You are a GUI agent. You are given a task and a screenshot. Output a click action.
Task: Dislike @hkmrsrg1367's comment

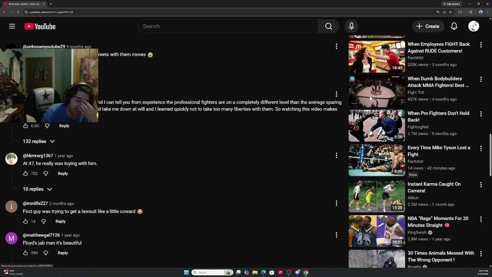(46, 174)
